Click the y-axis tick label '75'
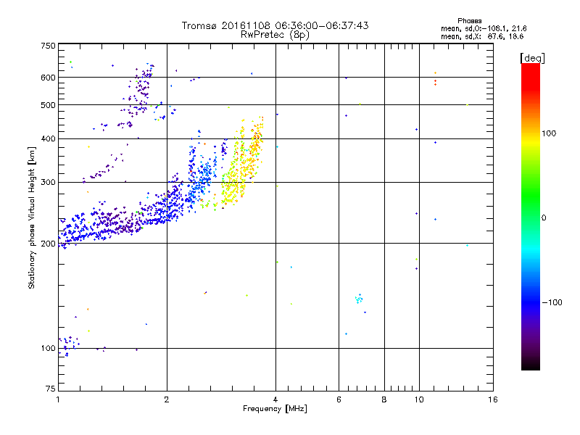The height and width of the screenshot is (435, 580). (x=51, y=389)
